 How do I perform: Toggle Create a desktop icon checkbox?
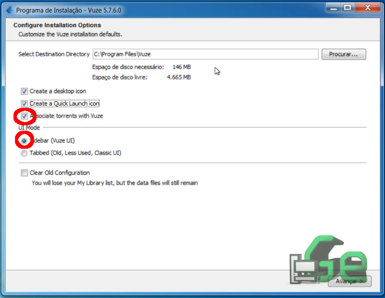click(x=24, y=92)
